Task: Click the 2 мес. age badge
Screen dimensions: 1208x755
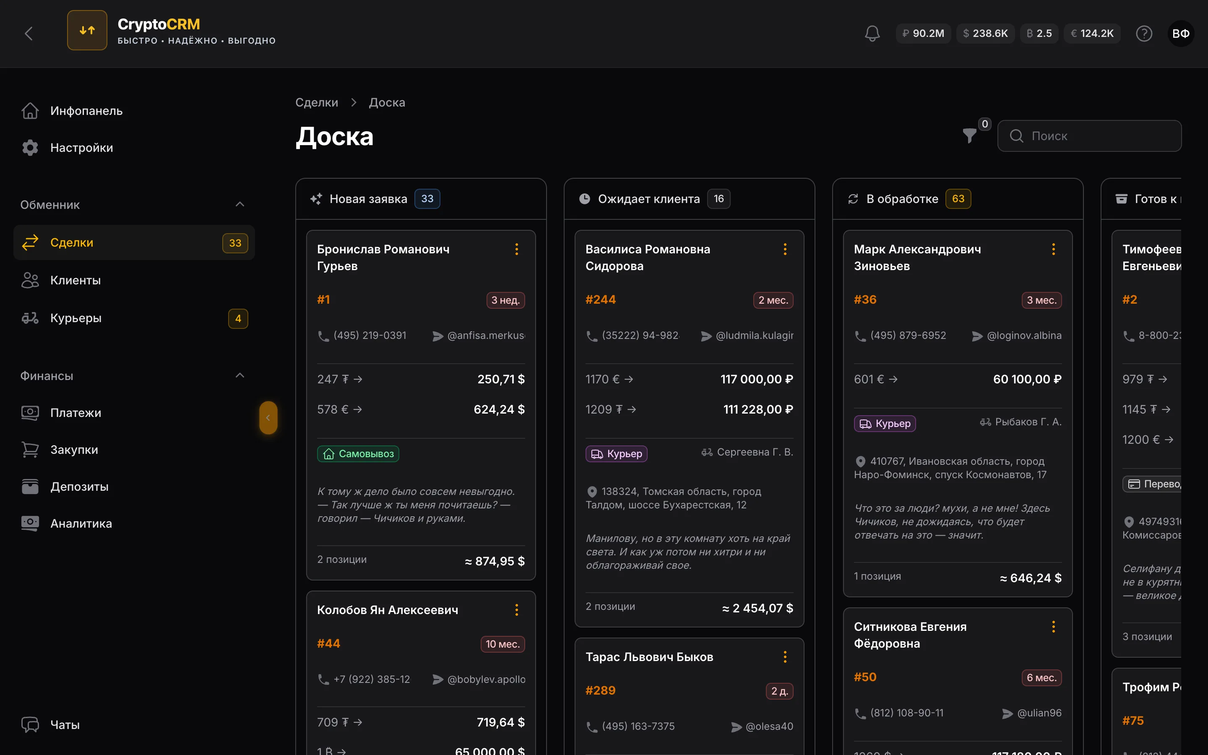Action: pyautogui.click(x=773, y=300)
